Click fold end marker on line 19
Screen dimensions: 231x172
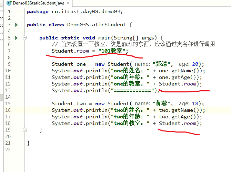click(24, 130)
